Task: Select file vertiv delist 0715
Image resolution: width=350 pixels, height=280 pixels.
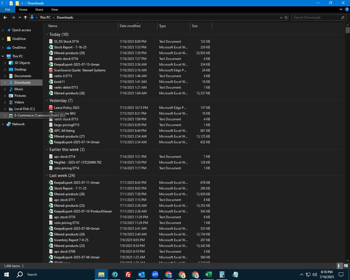Action: tap(66, 87)
